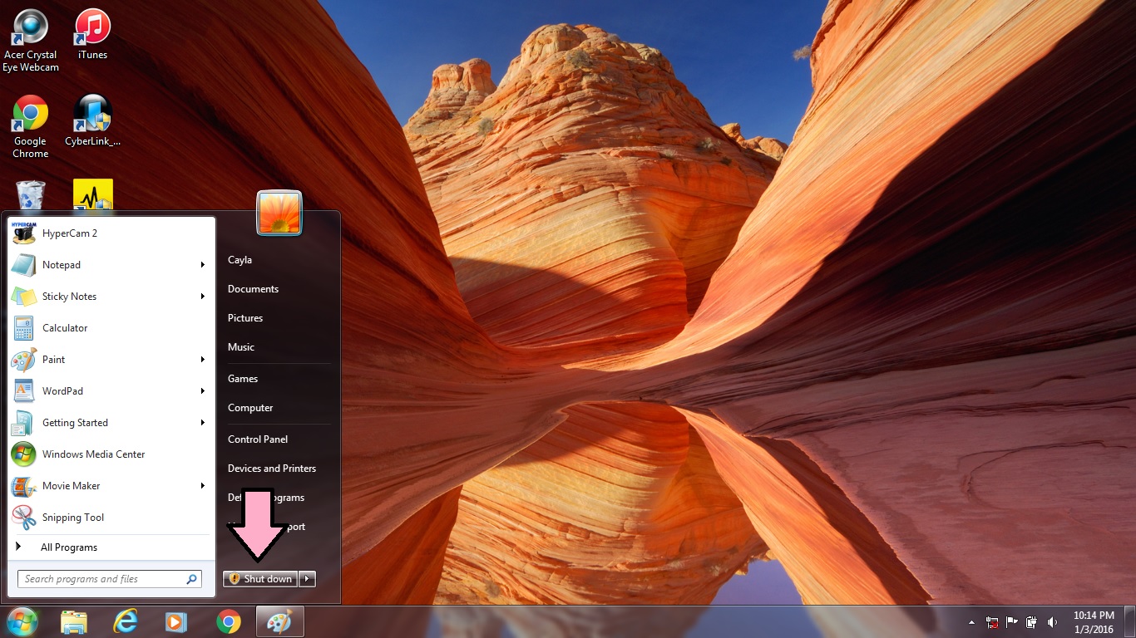1136x638 pixels.
Task: Open Devices and Printers
Action: pos(272,469)
